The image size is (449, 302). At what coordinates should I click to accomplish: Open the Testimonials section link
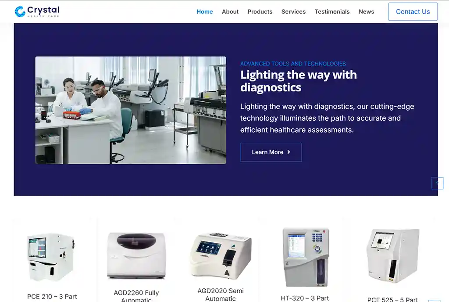(x=332, y=12)
